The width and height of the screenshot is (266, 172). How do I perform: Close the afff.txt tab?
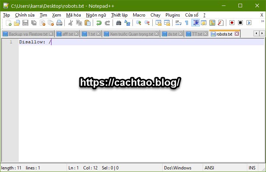click(x=76, y=34)
